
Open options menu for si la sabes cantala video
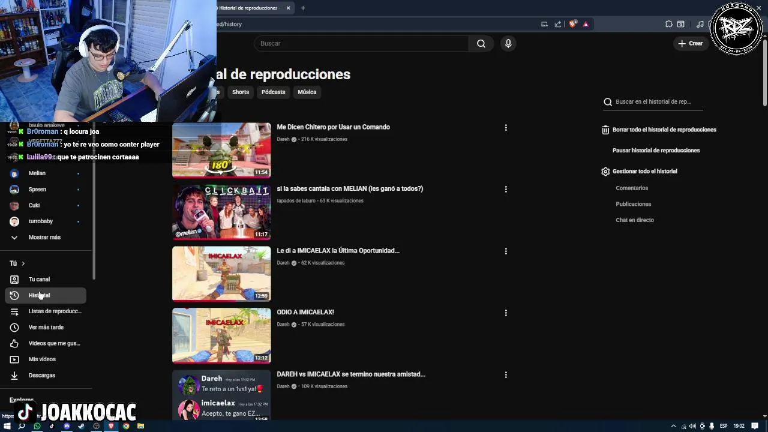click(506, 189)
